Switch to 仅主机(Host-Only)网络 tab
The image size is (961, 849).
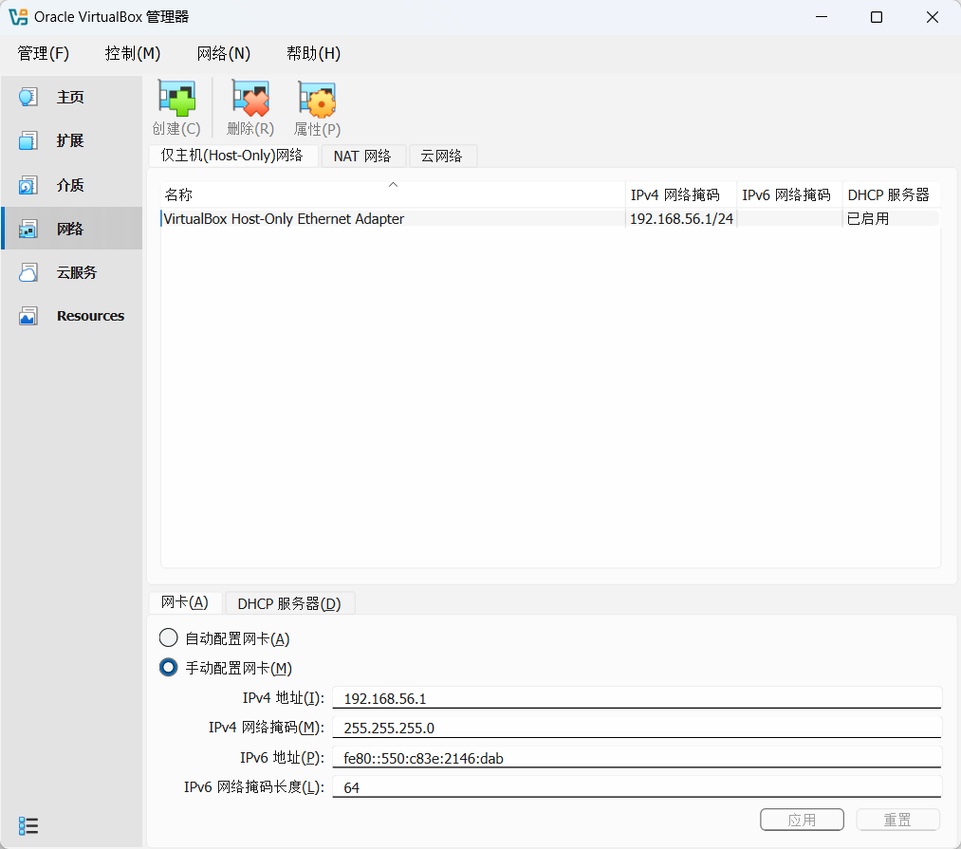pyautogui.click(x=232, y=156)
